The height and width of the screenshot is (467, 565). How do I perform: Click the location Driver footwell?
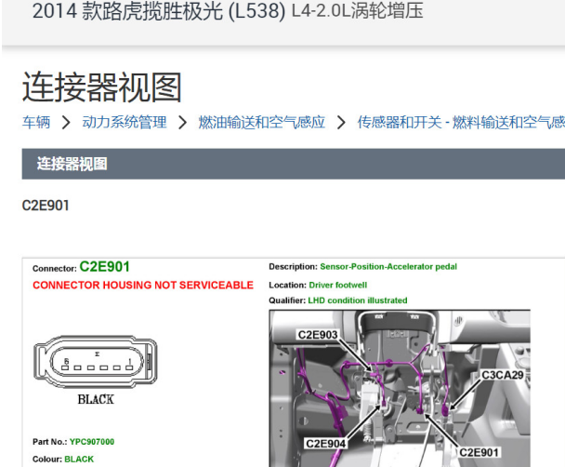[338, 285]
